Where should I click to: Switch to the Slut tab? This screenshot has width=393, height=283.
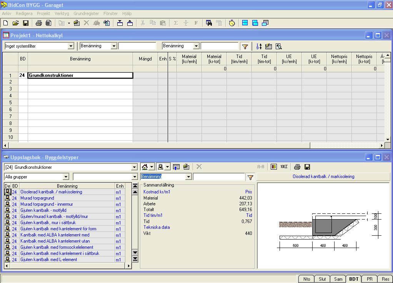point(322,279)
